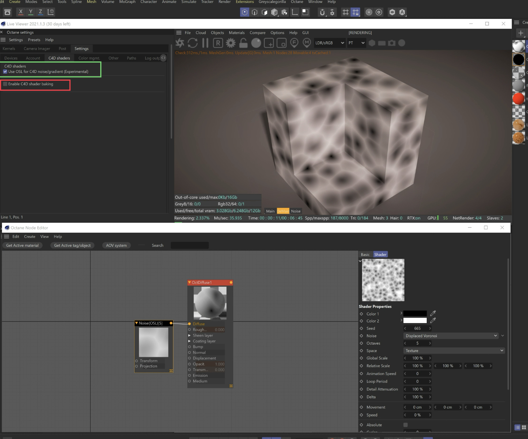
Task: Open the Presets menu in Octane settings
Action: point(34,40)
